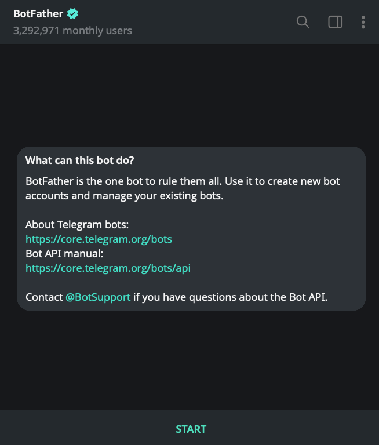Open the three-dot more options menu
The image size is (379, 445).
pyautogui.click(x=363, y=22)
